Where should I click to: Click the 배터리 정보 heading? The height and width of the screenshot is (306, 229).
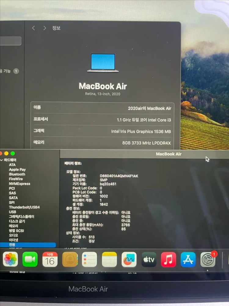[x=73, y=163]
